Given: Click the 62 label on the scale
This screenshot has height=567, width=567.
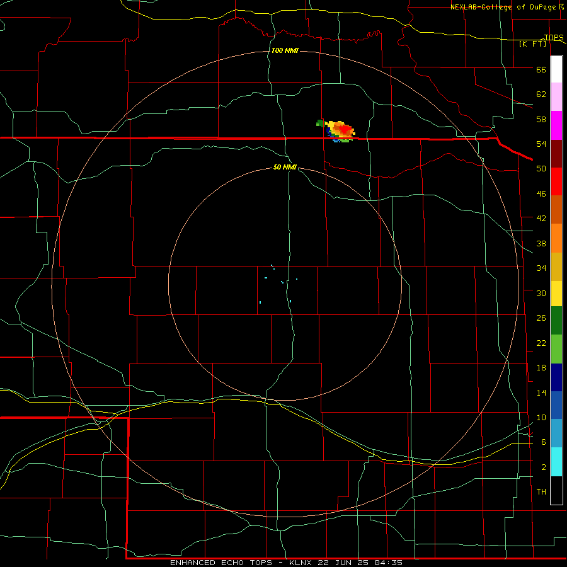Looking at the screenshot, I should (541, 94).
